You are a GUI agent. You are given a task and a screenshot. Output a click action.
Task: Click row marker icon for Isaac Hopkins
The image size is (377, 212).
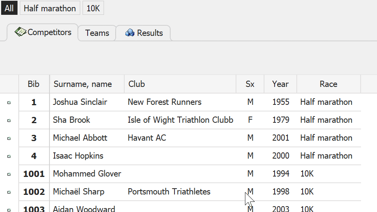tap(9, 157)
